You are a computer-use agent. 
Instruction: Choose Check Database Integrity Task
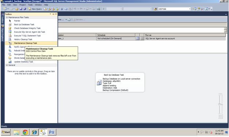coord(27,28)
